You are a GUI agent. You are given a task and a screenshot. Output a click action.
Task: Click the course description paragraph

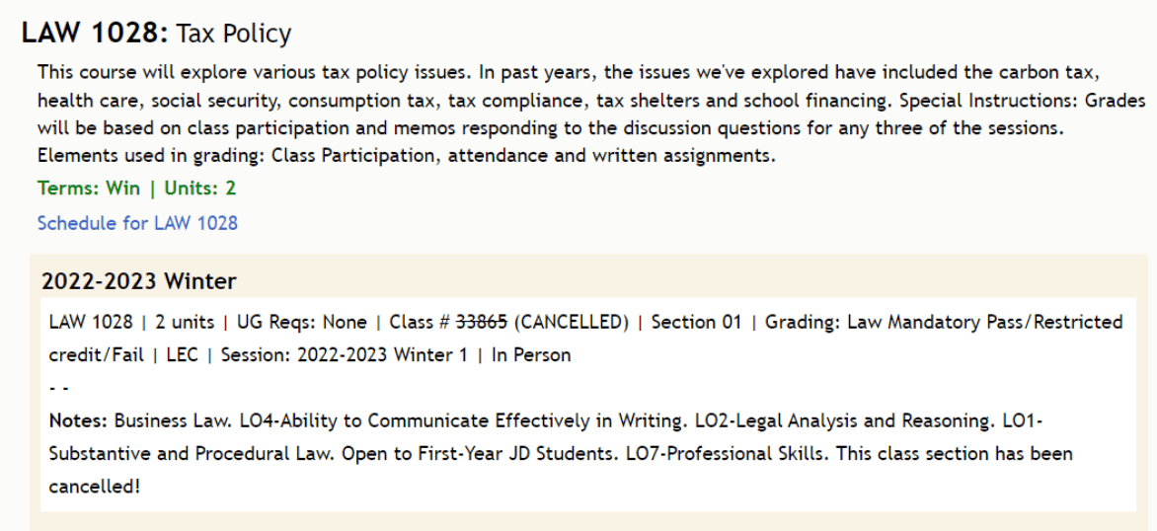click(x=591, y=114)
